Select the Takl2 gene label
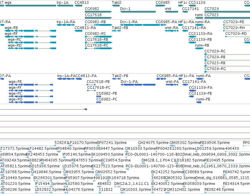 click(x=117, y=3)
